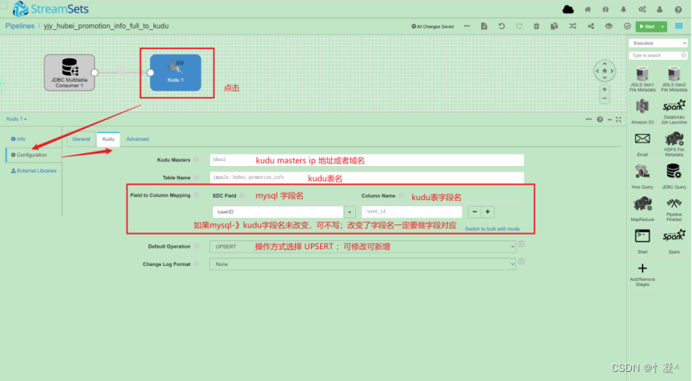Click the Kudu Masters input field
The height and width of the screenshot is (381, 692).
[x=367, y=160]
